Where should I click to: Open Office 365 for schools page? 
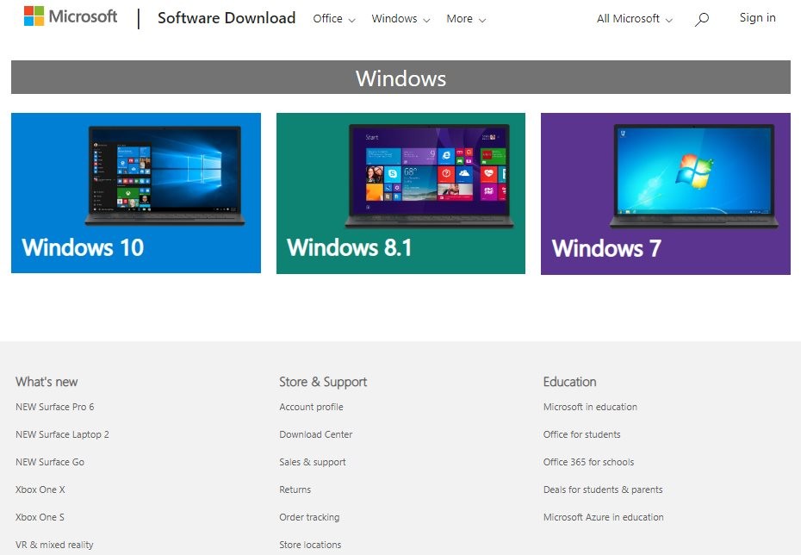pos(588,462)
